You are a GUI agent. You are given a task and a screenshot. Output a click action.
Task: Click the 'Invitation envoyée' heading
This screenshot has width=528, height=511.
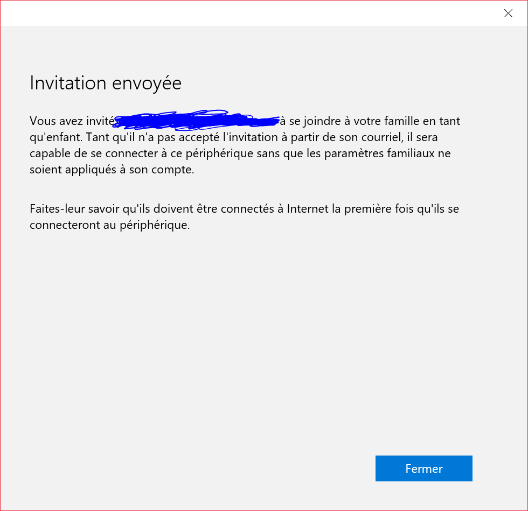click(106, 83)
